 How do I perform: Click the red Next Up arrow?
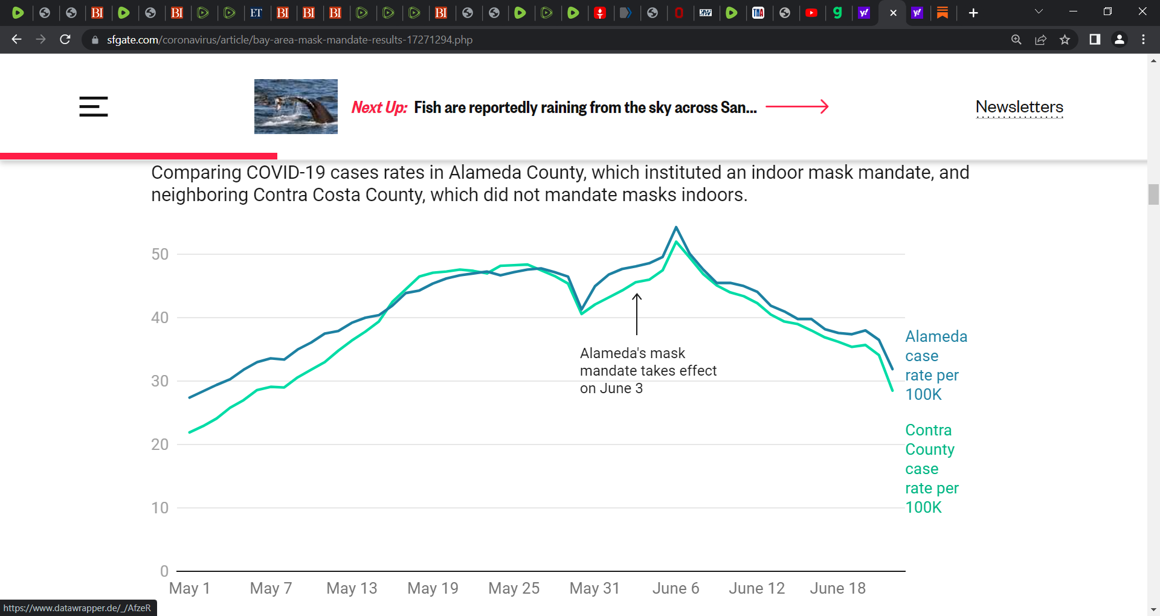(797, 107)
